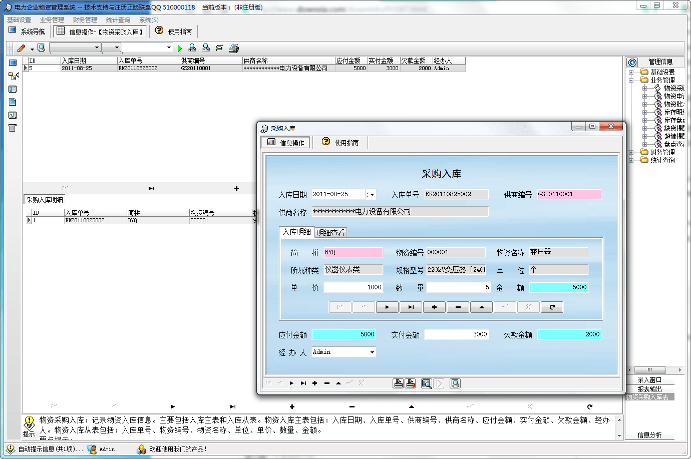This screenshot has height=459, width=691.
Task: Click the green run query arrow
Action: 180,48
